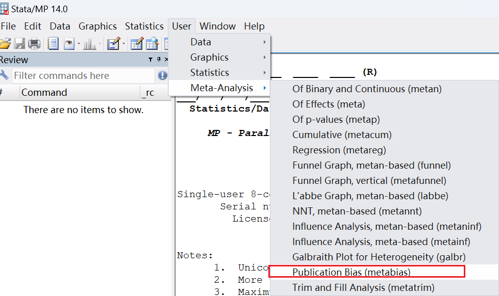This screenshot has width=499, height=296.
Task: Click the Open file folder icon
Action: point(5,43)
